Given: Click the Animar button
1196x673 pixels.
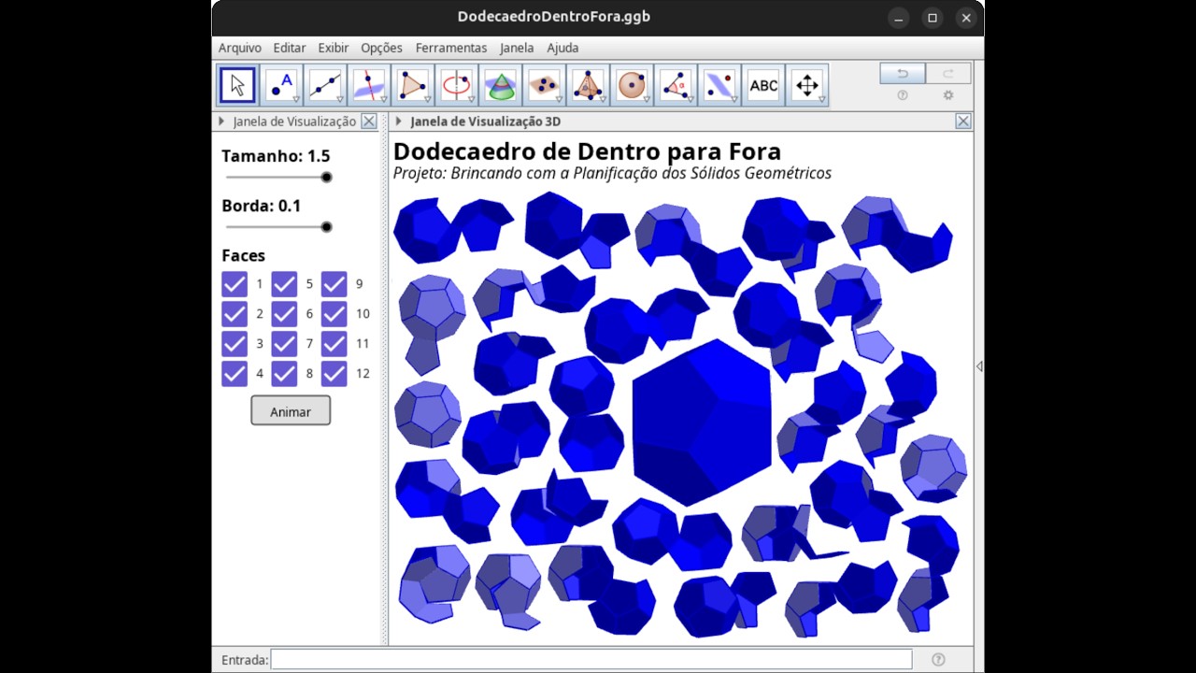Looking at the screenshot, I should click(x=291, y=411).
